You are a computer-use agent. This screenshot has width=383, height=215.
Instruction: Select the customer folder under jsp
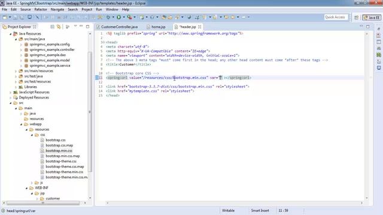(x=53, y=199)
